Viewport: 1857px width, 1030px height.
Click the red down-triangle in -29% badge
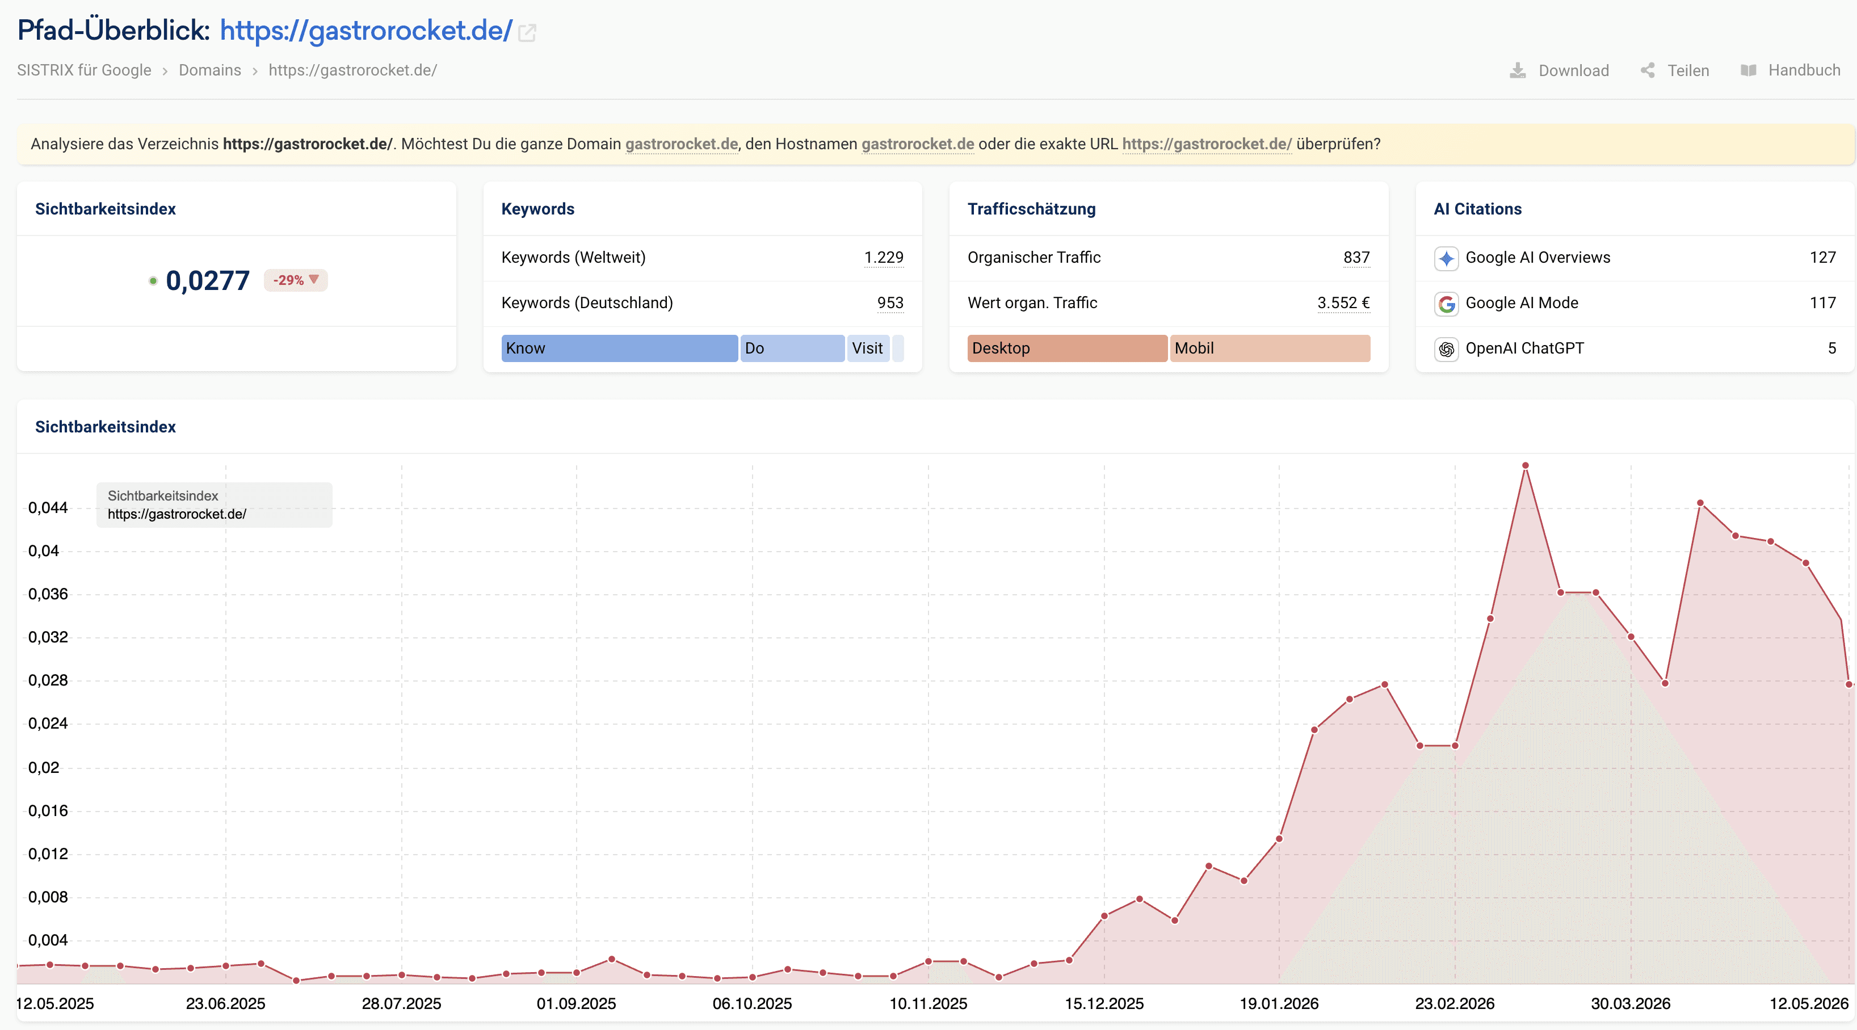314,279
